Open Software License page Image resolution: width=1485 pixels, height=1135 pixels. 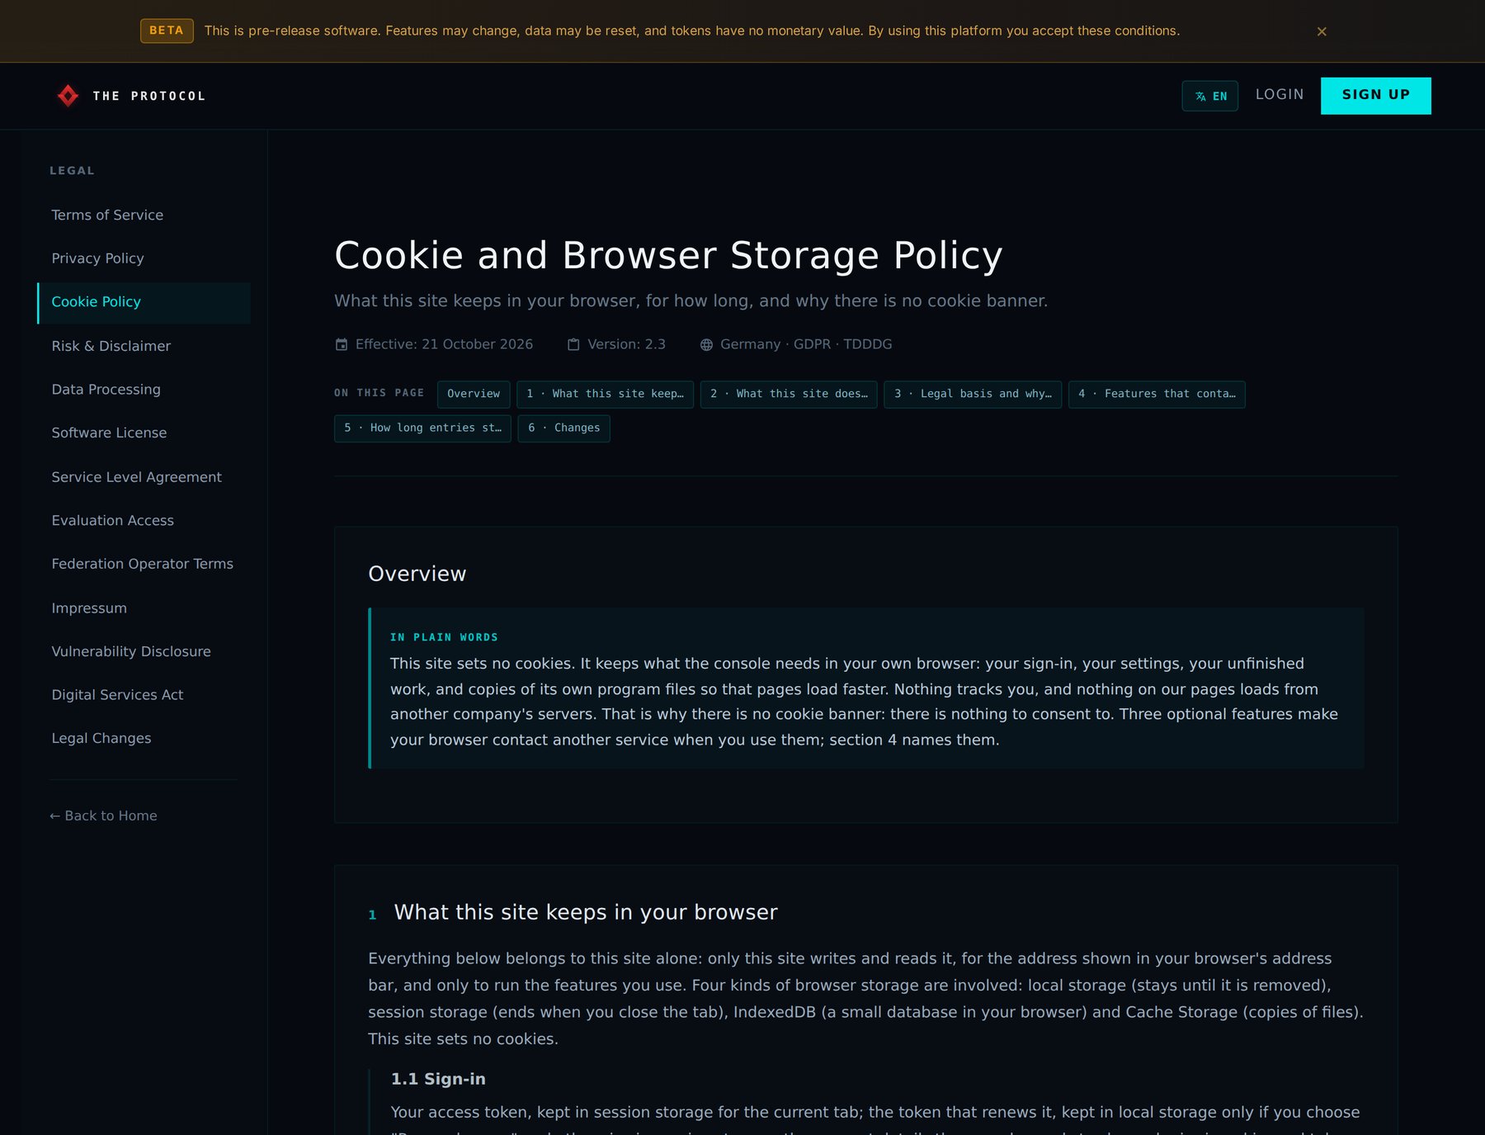[144, 433]
